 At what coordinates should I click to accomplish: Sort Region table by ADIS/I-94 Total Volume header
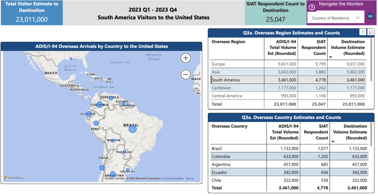point(282,48)
